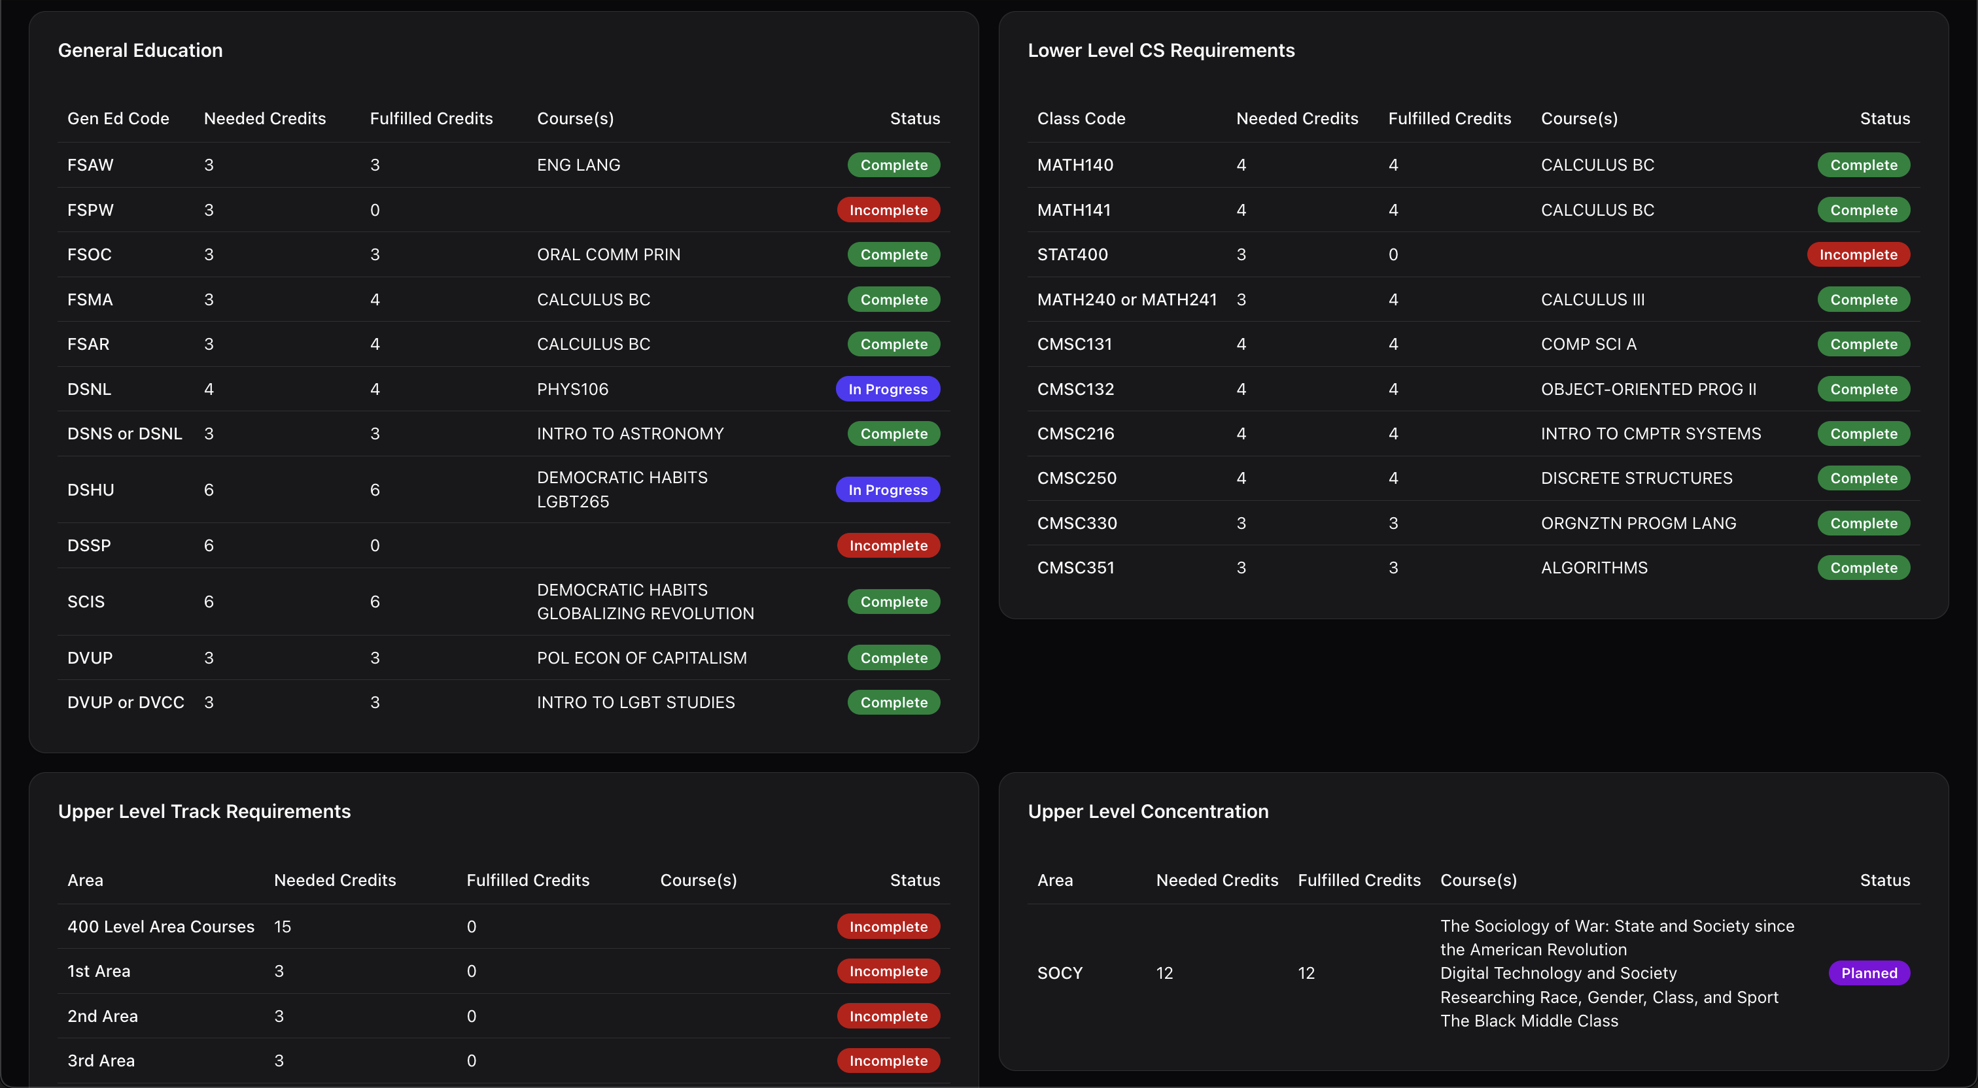Click the 3rd Area Incomplete badge
Image resolution: width=1978 pixels, height=1088 pixels.
pyautogui.click(x=888, y=1061)
